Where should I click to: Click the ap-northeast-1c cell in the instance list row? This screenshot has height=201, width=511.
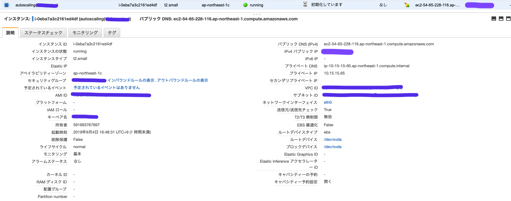[215, 5]
